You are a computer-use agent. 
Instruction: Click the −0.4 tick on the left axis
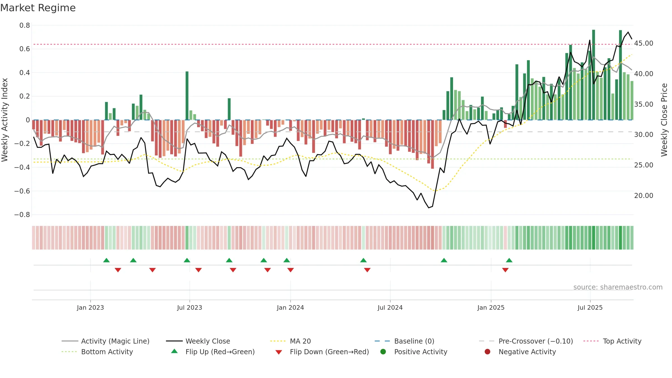tap(22, 167)
